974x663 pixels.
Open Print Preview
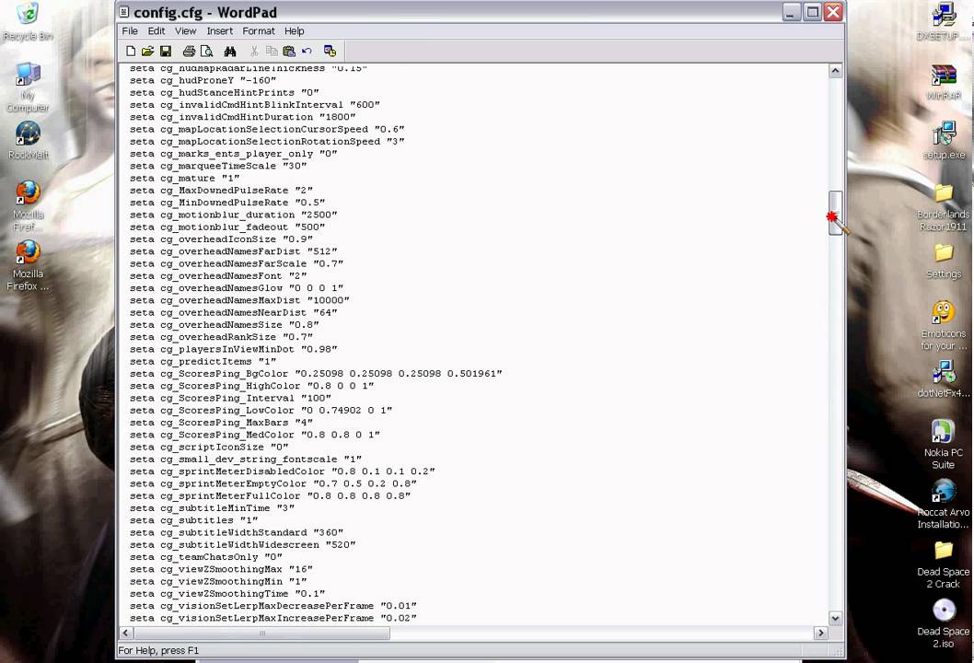pos(208,51)
